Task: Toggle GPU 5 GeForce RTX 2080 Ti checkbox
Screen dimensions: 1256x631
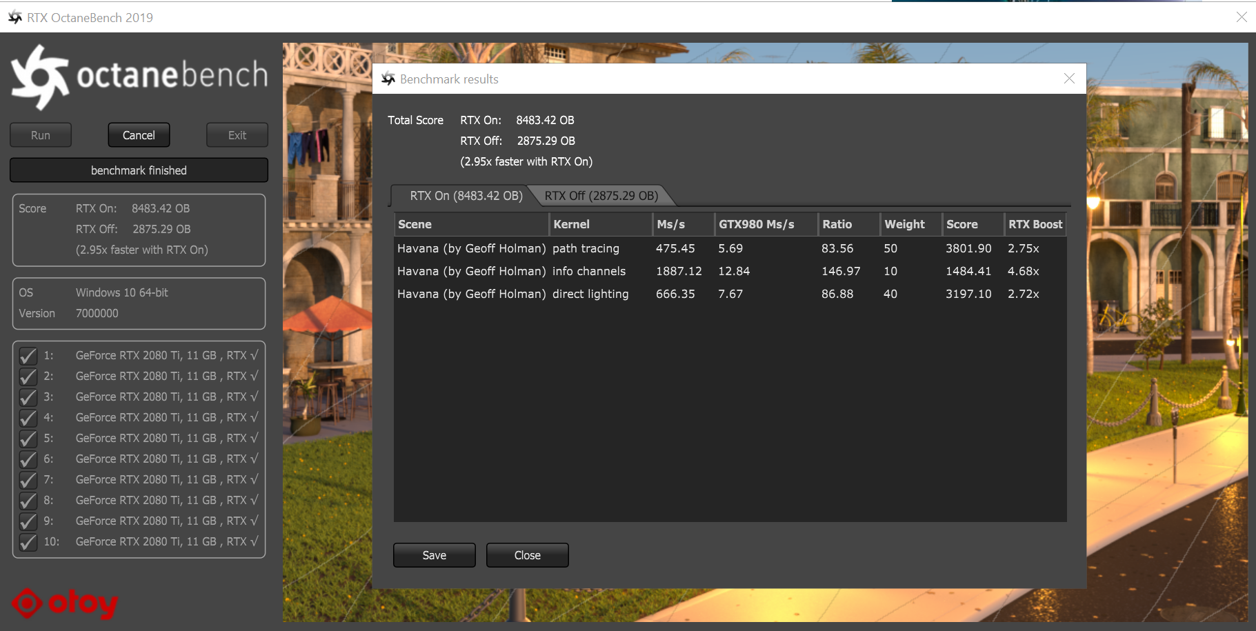Action: (x=28, y=439)
